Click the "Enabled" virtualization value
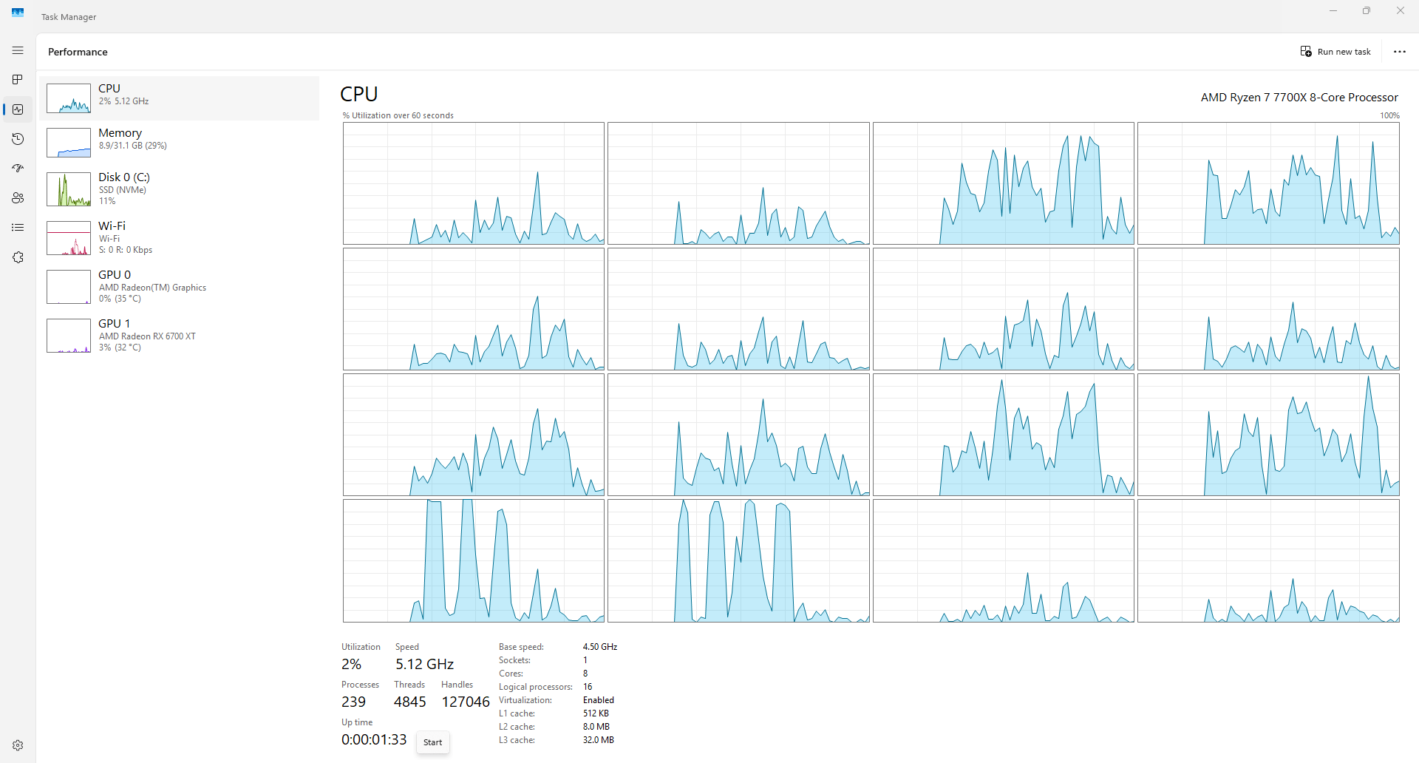Image resolution: width=1419 pixels, height=763 pixels. click(599, 700)
